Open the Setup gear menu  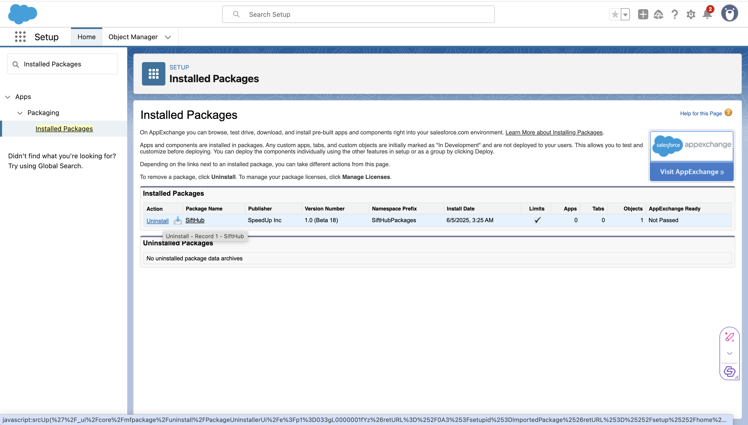[691, 14]
